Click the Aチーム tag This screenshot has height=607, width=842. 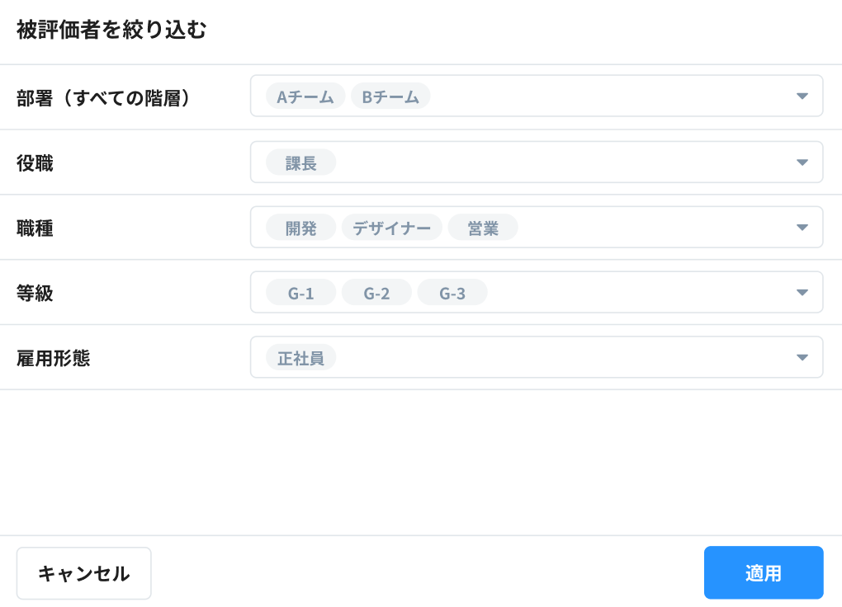click(305, 96)
